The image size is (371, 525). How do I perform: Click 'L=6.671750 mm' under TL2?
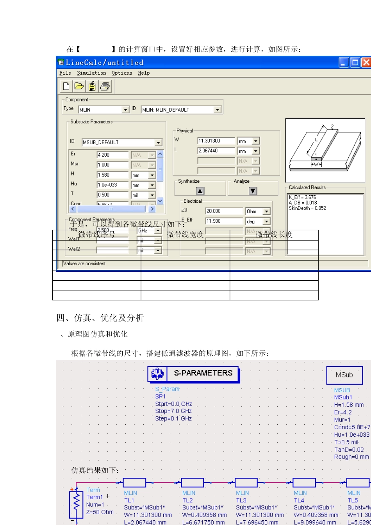pos(203,522)
